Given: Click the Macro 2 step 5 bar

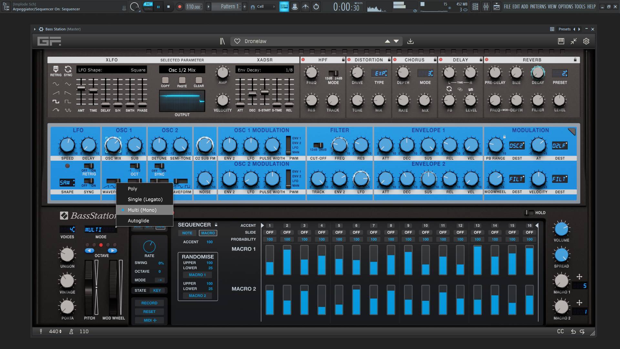Looking at the screenshot, I should (x=339, y=300).
